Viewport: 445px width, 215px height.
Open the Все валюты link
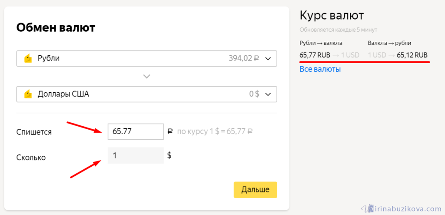(320, 69)
